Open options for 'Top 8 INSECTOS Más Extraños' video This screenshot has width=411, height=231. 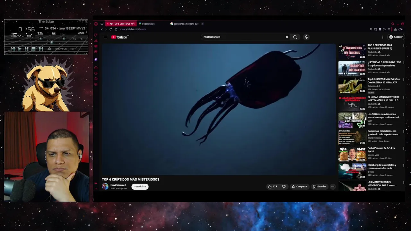[404, 80]
